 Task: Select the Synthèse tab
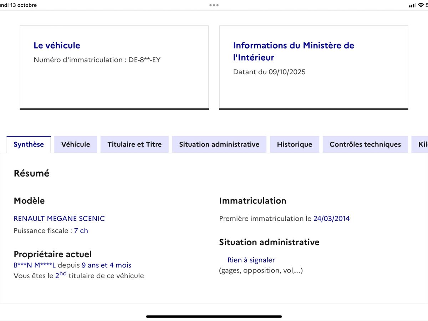[x=29, y=144]
